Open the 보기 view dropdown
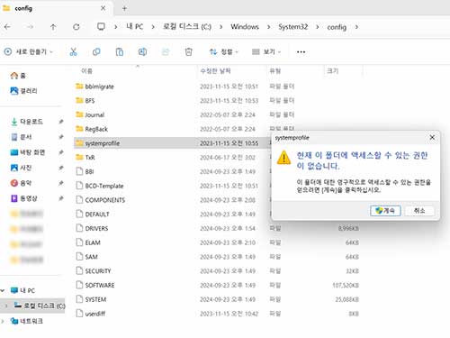Image resolution: width=450 pixels, height=338 pixels. coord(266,52)
